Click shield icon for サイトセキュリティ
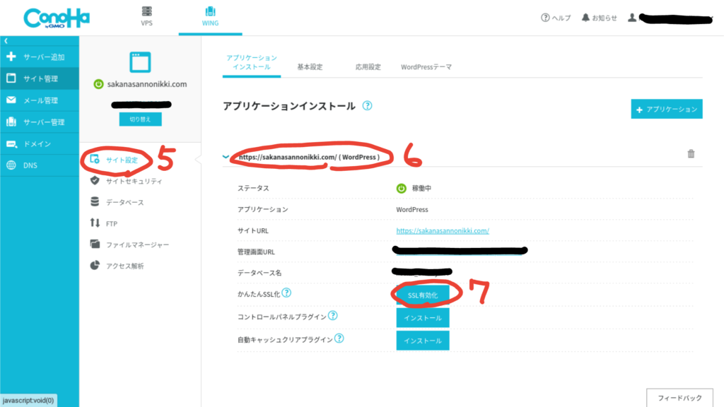 point(95,180)
